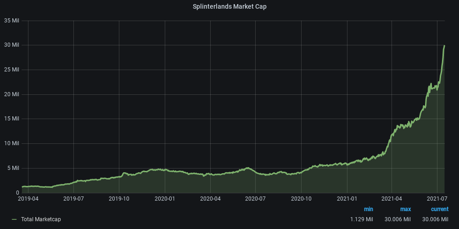This screenshot has height=229, width=459.
Task: Click the 2020-01 x-axis date label
Action: (x=165, y=199)
